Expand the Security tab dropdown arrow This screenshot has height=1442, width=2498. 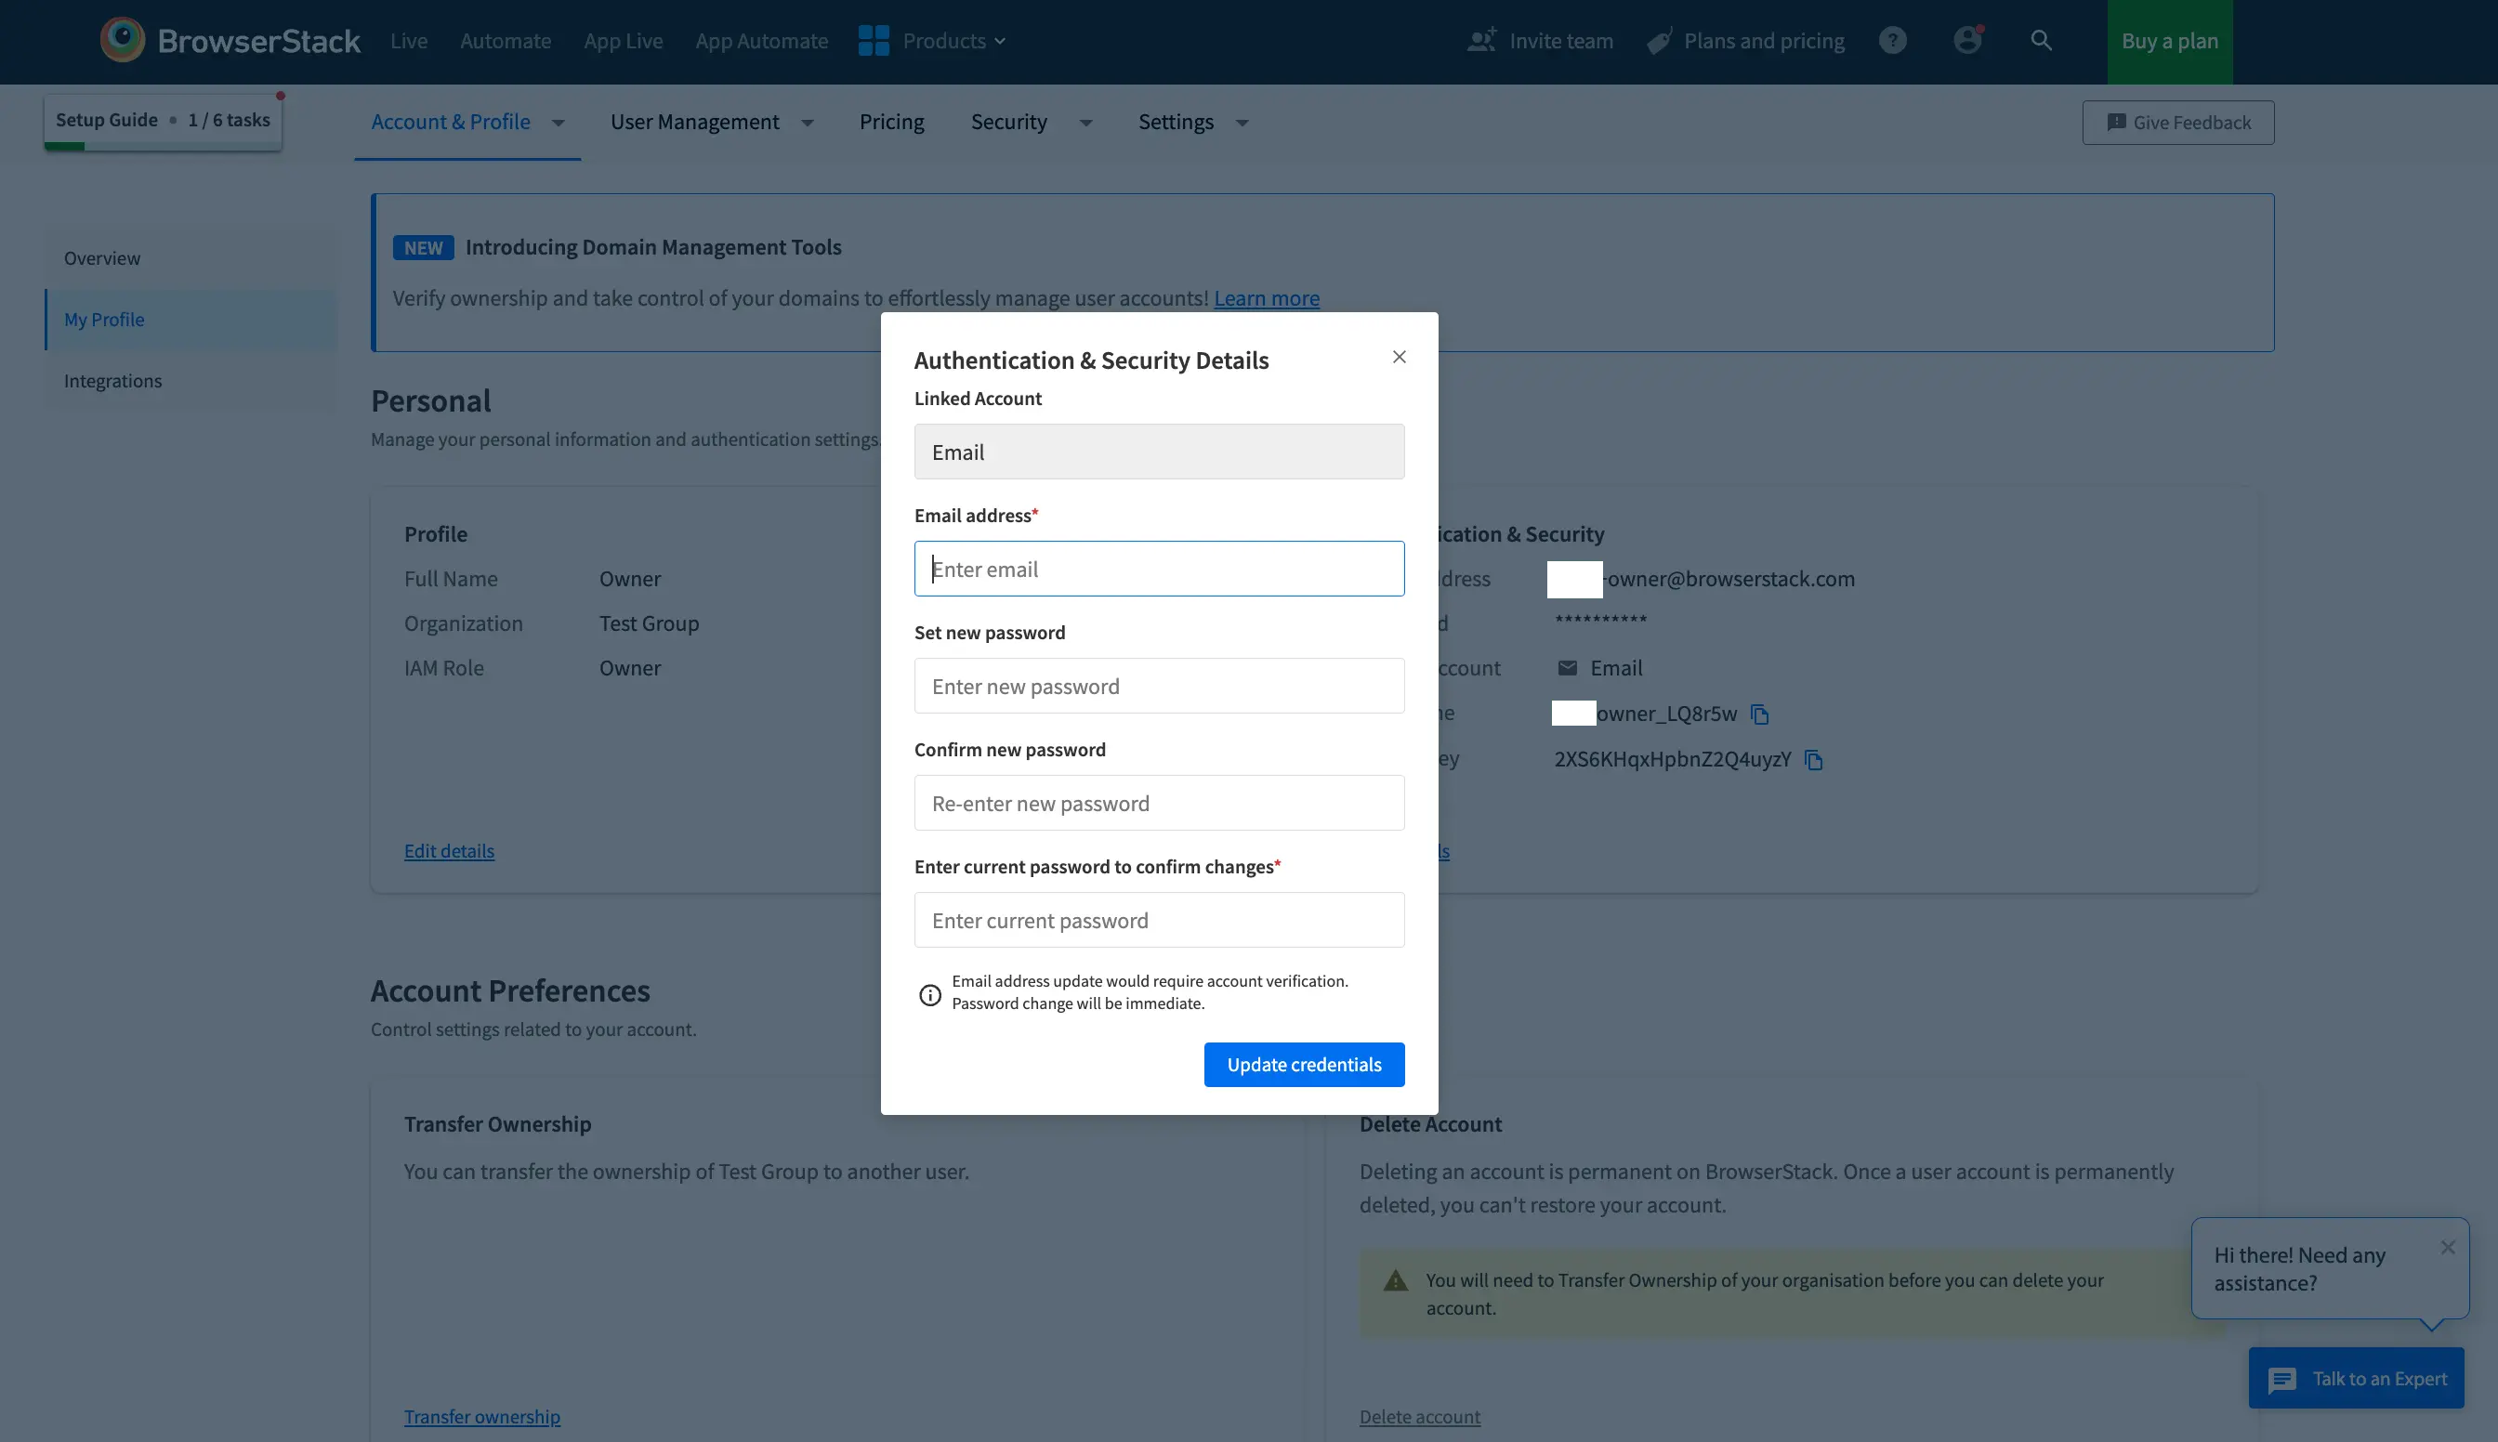1085,123
